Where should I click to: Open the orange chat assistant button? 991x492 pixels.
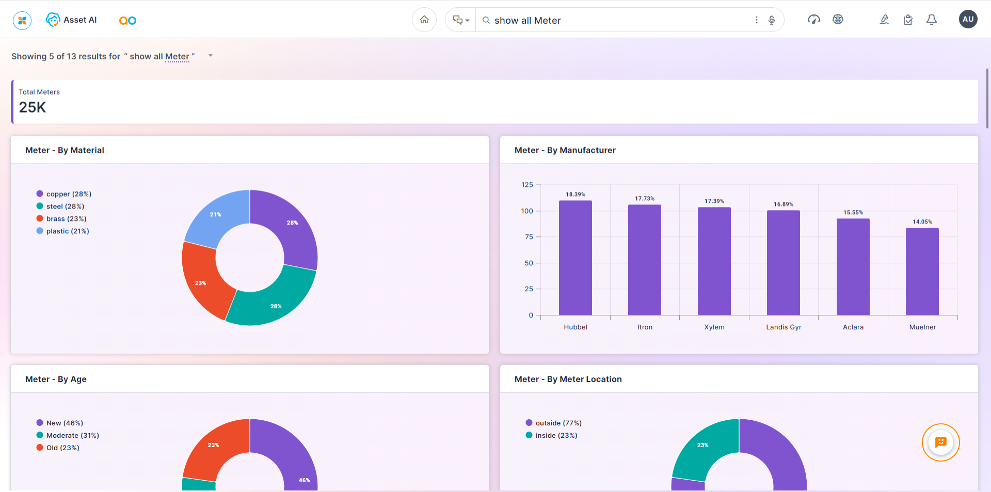(940, 442)
